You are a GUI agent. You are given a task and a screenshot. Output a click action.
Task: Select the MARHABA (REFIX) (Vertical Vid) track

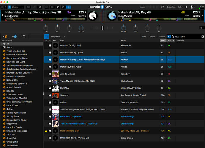pos(124,138)
